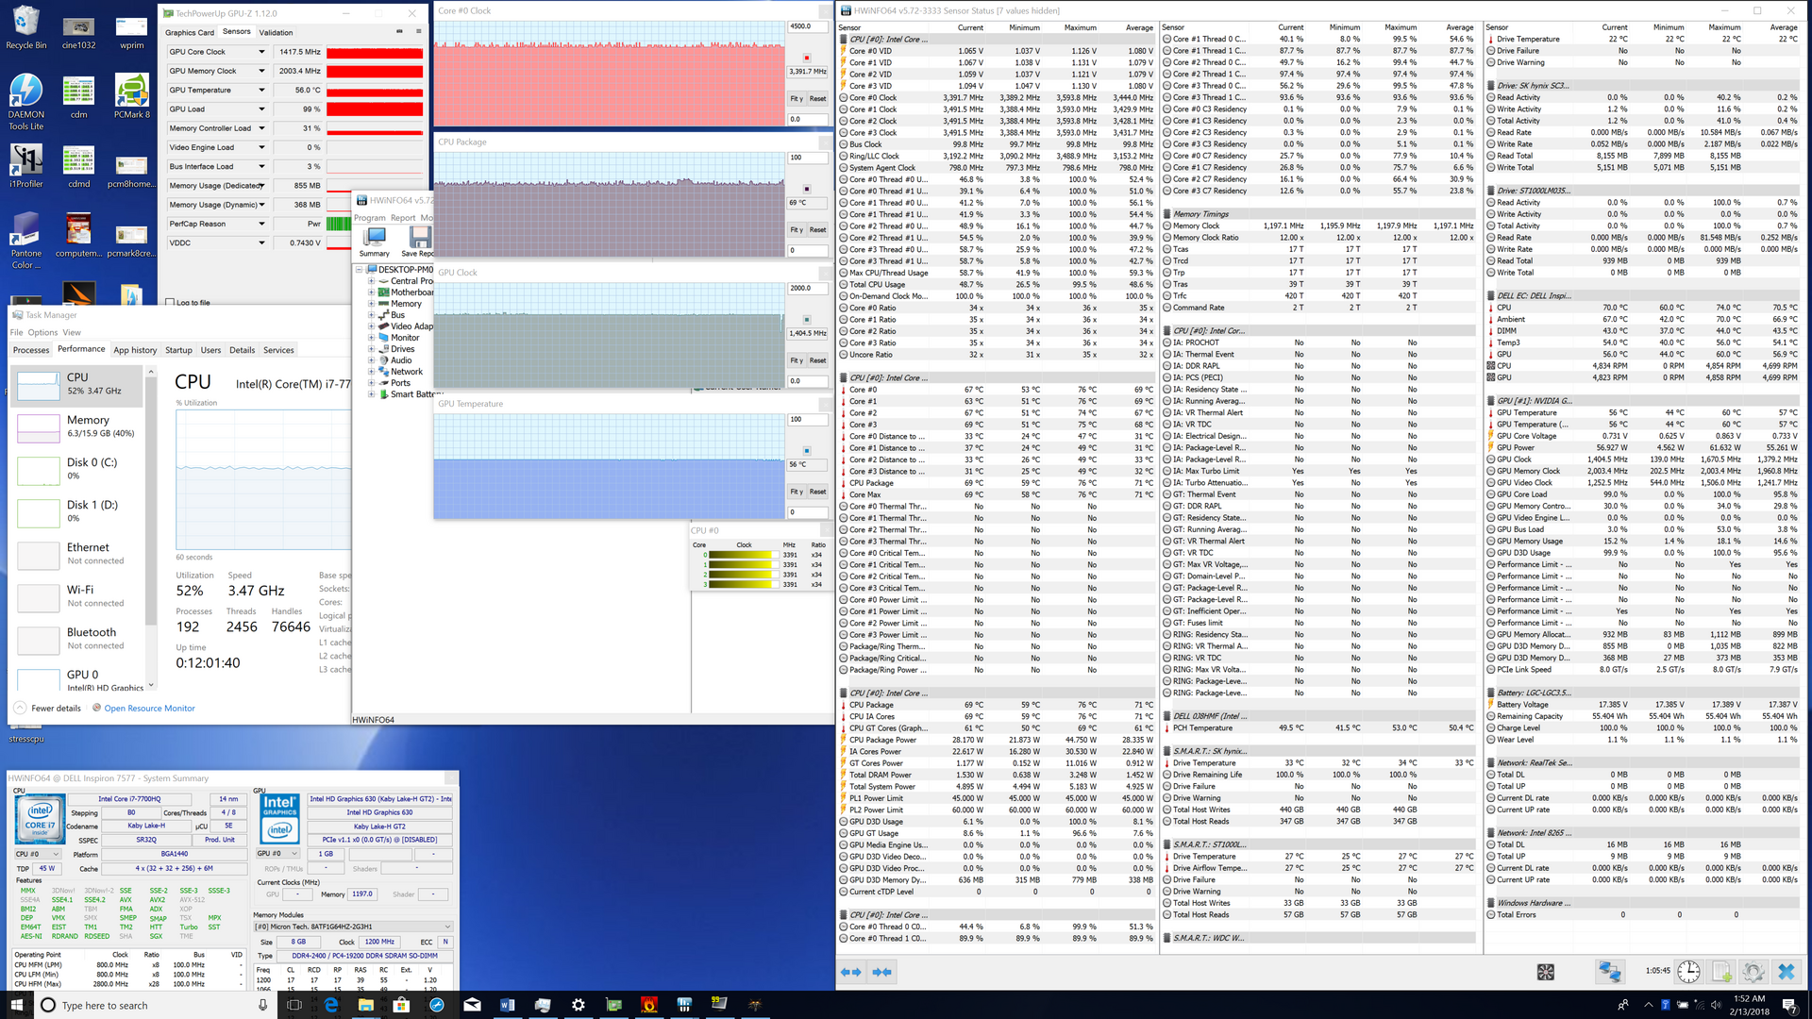Open File Explorer from taskbar
Image resolution: width=1812 pixels, height=1019 pixels.
(366, 1005)
